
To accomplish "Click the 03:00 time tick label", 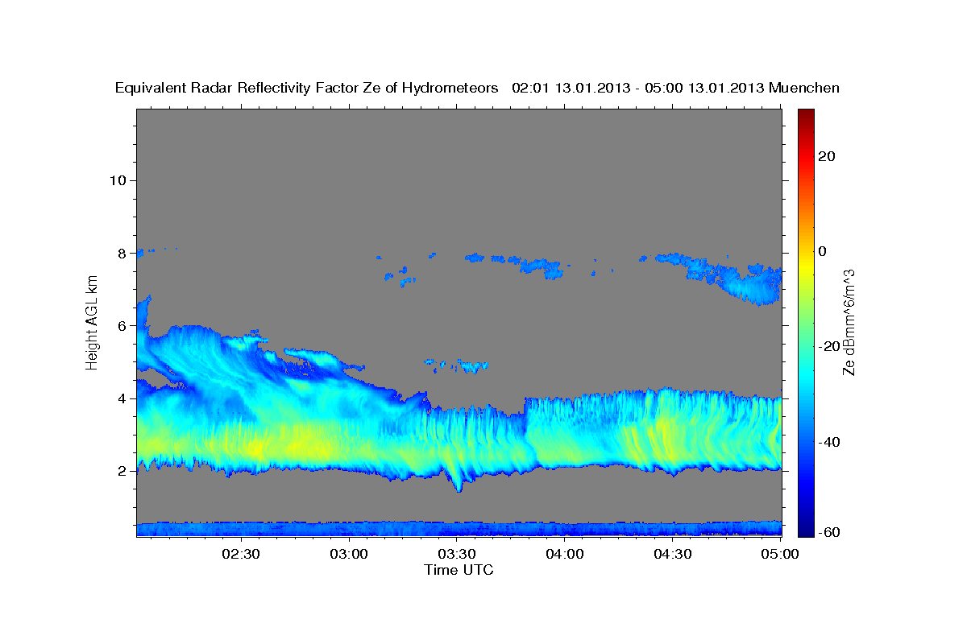I will click(350, 554).
